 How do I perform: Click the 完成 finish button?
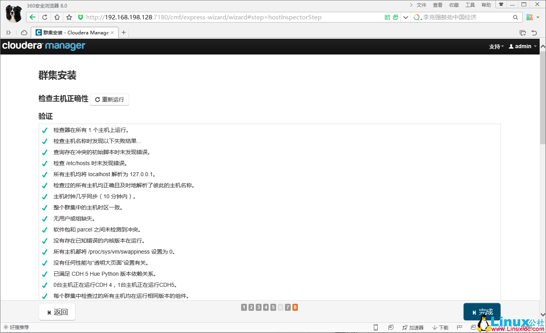click(482, 311)
